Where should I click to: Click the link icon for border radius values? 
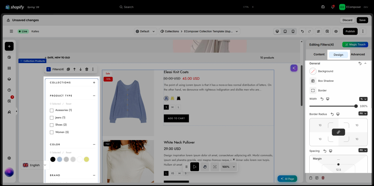[x=338, y=132]
